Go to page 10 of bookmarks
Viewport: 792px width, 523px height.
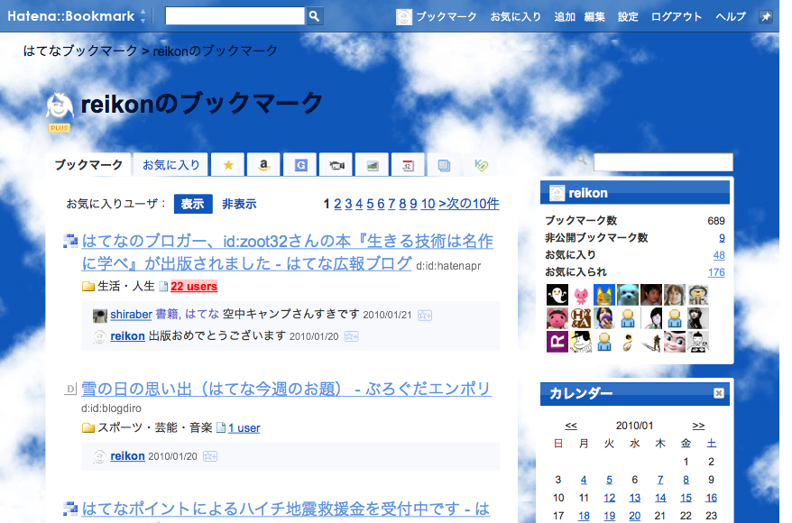pyautogui.click(x=428, y=204)
